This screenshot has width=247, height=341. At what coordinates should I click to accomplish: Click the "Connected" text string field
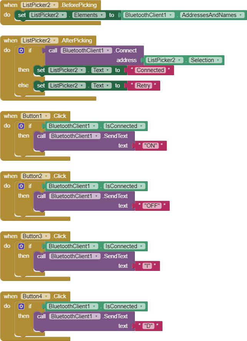point(150,70)
